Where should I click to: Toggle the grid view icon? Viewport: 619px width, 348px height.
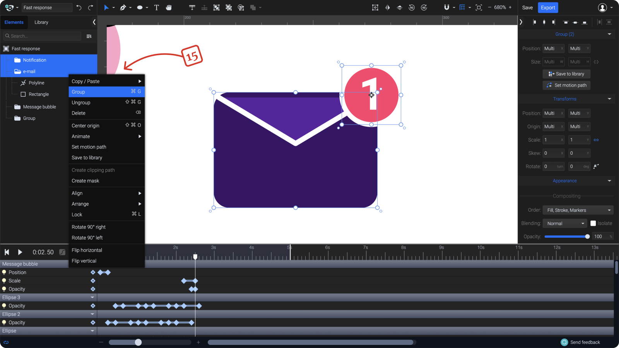click(x=463, y=7)
